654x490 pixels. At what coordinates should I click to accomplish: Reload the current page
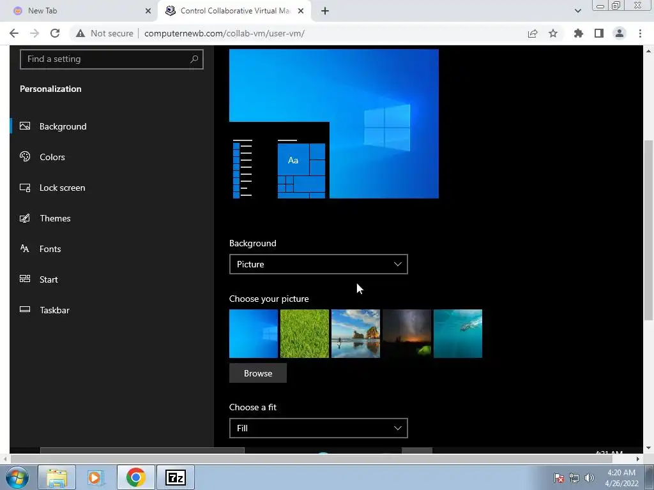55,33
